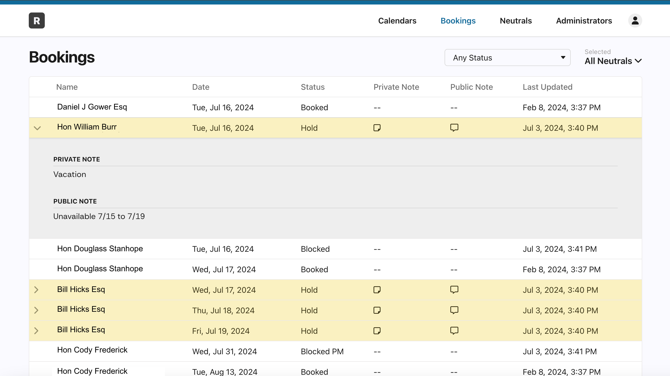This screenshot has height=376, width=670.
Task: Open public note icon for Bill Hicks Jul 19
Action: pyautogui.click(x=454, y=330)
